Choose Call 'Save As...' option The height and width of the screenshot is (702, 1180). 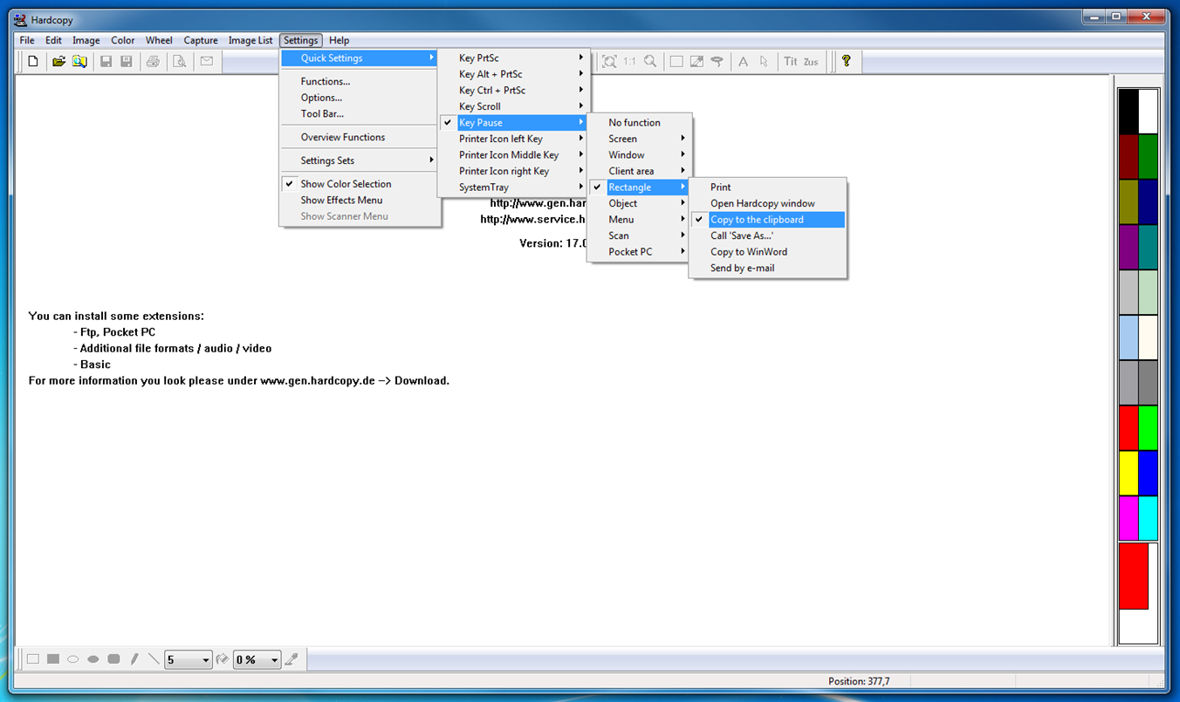[x=767, y=235]
